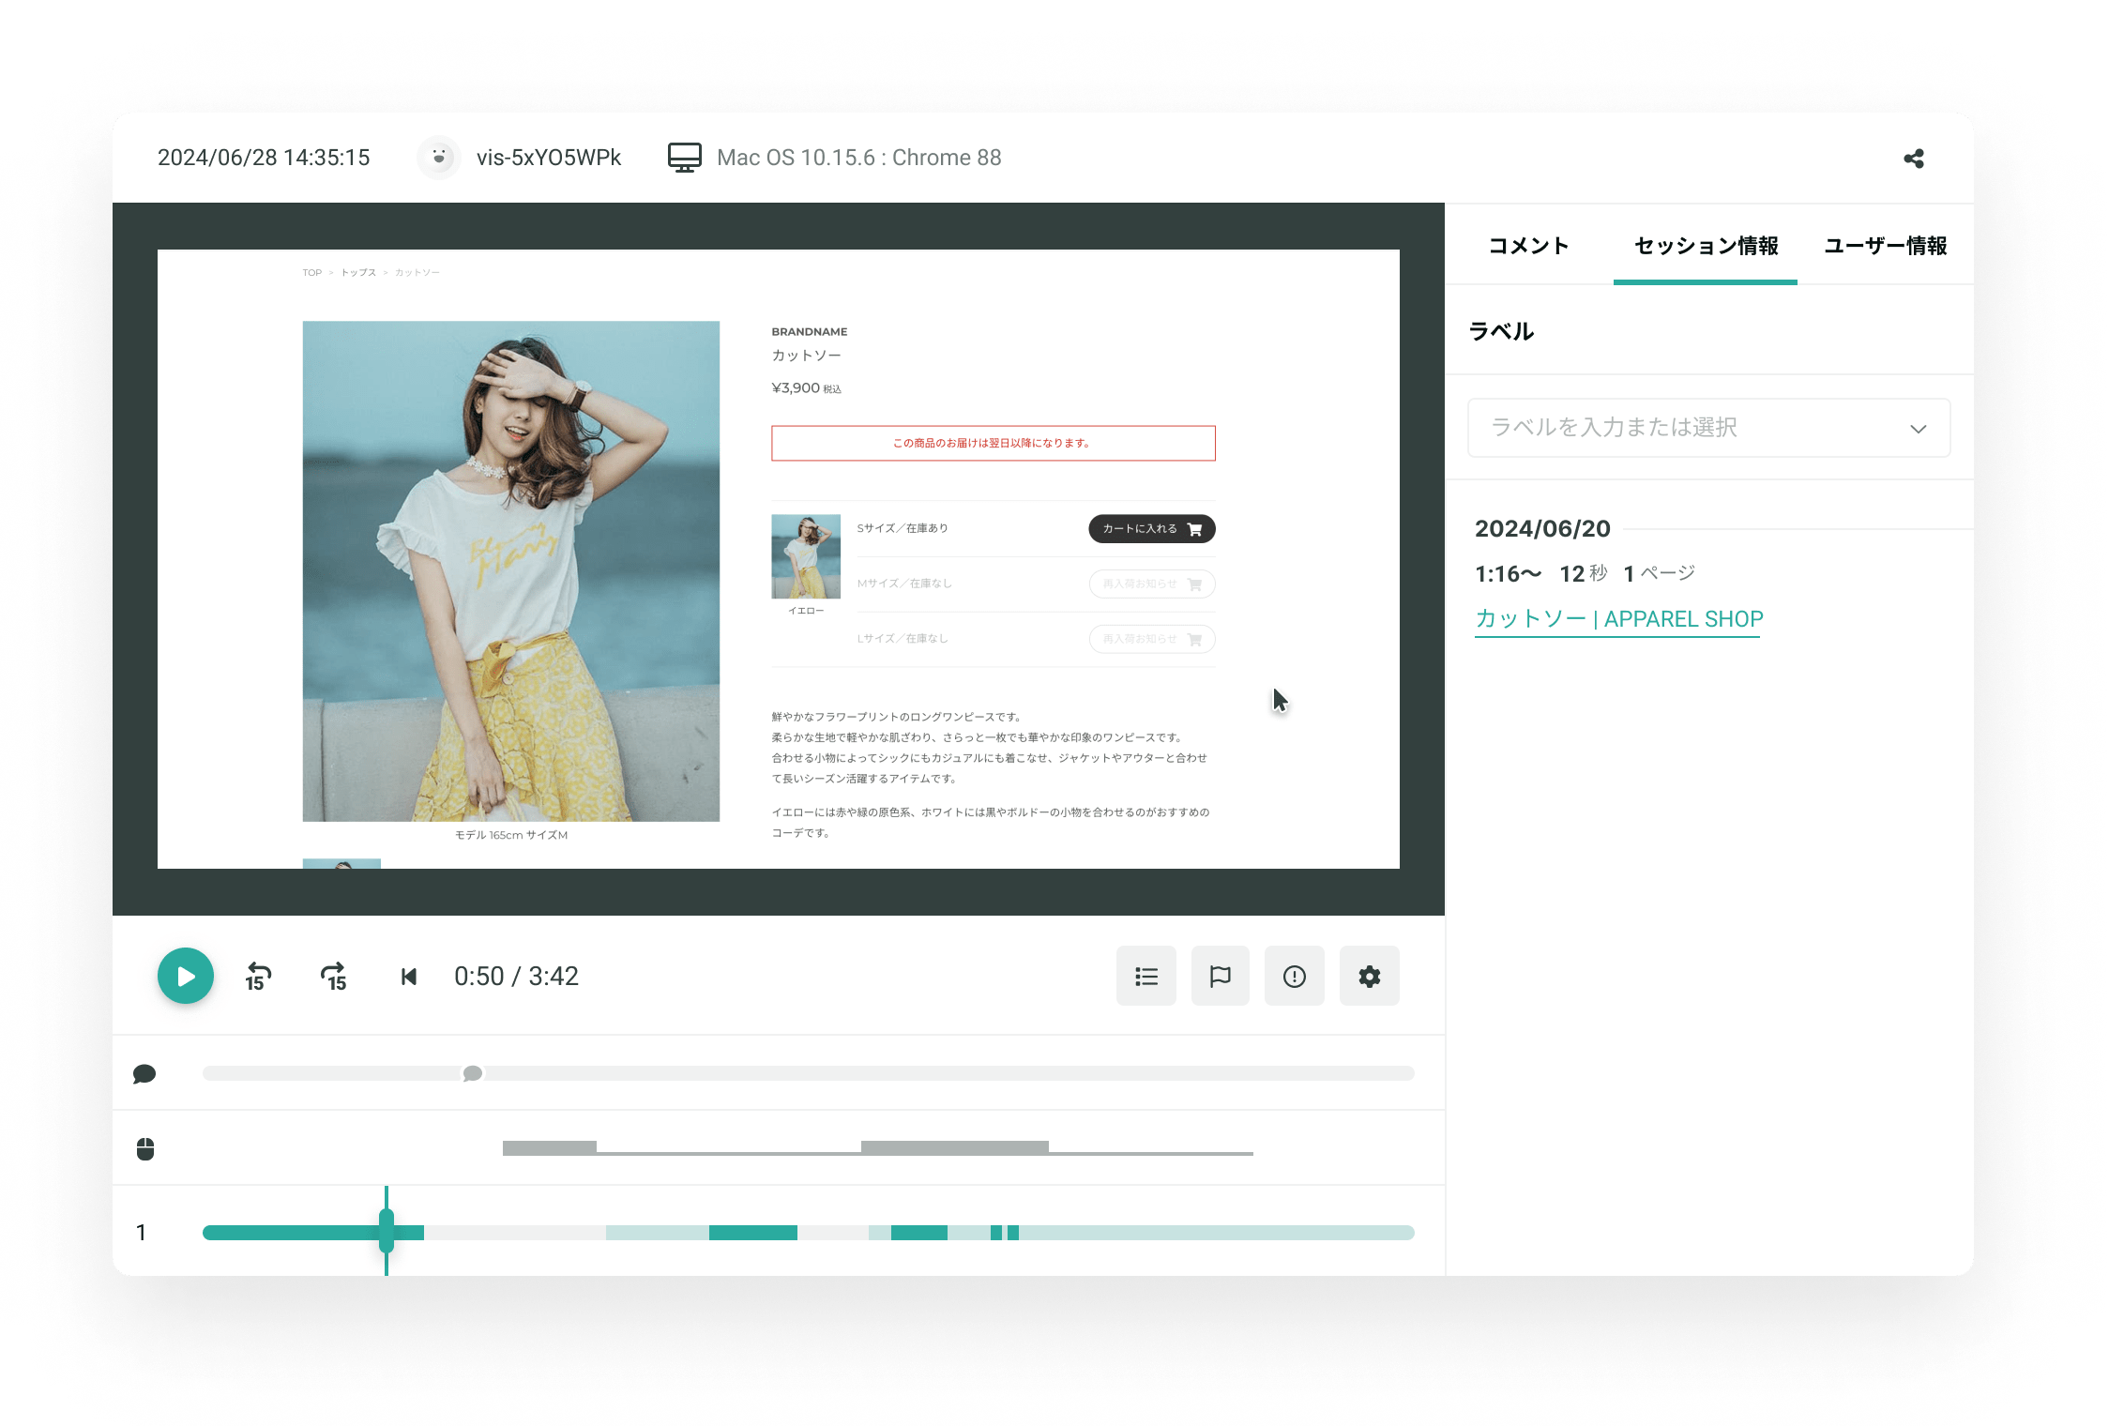Click the playback position handle
2124x1426 pixels.
(387, 1231)
